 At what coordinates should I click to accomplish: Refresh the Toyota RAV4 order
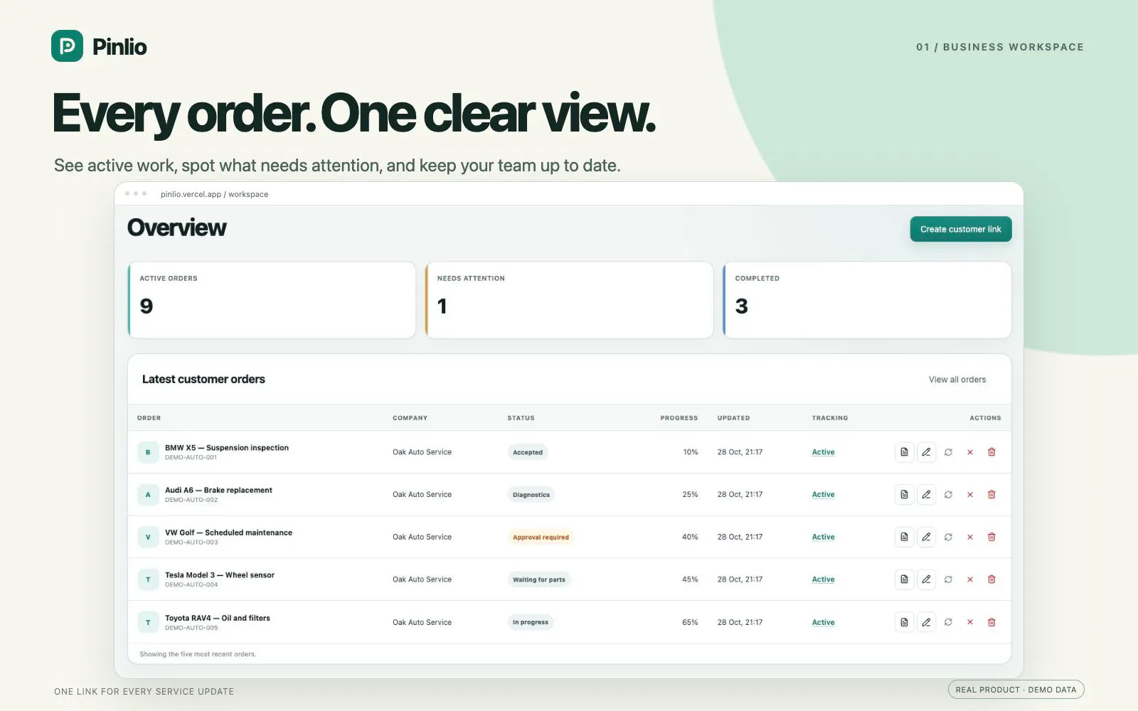pos(948,622)
